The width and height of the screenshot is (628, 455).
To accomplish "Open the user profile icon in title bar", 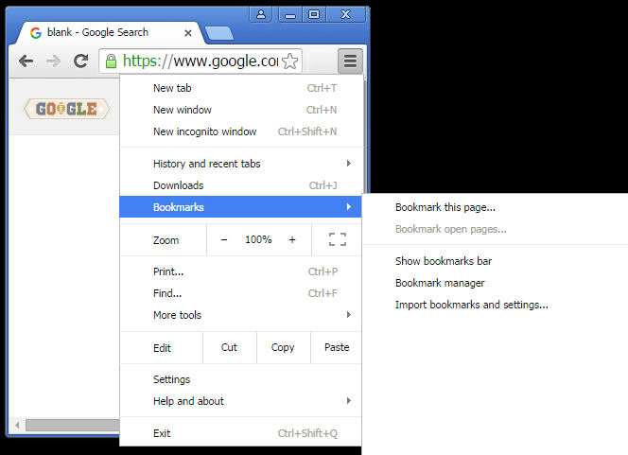I will pyautogui.click(x=261, y=14).
